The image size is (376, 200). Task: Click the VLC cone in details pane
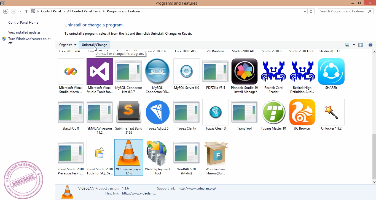coord(67,192)
